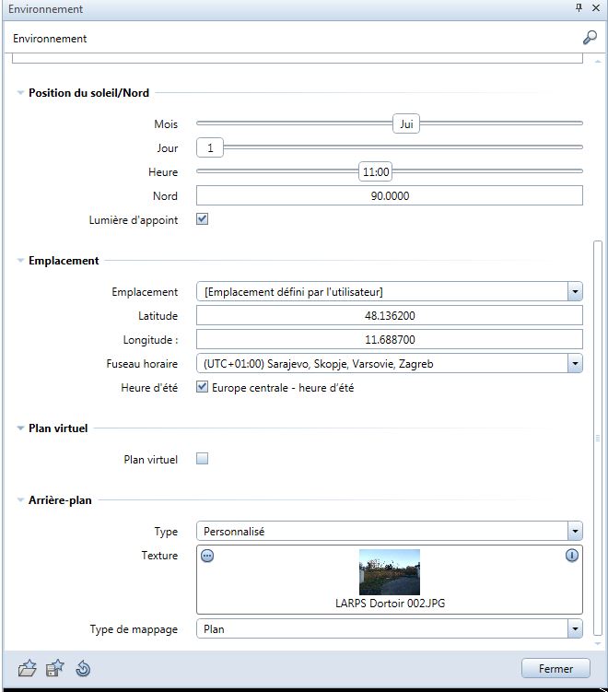Image resolution: width=608 pixels, height=692 pixels.
Task: Close the Environnement palette
Action: coord(596,7)
